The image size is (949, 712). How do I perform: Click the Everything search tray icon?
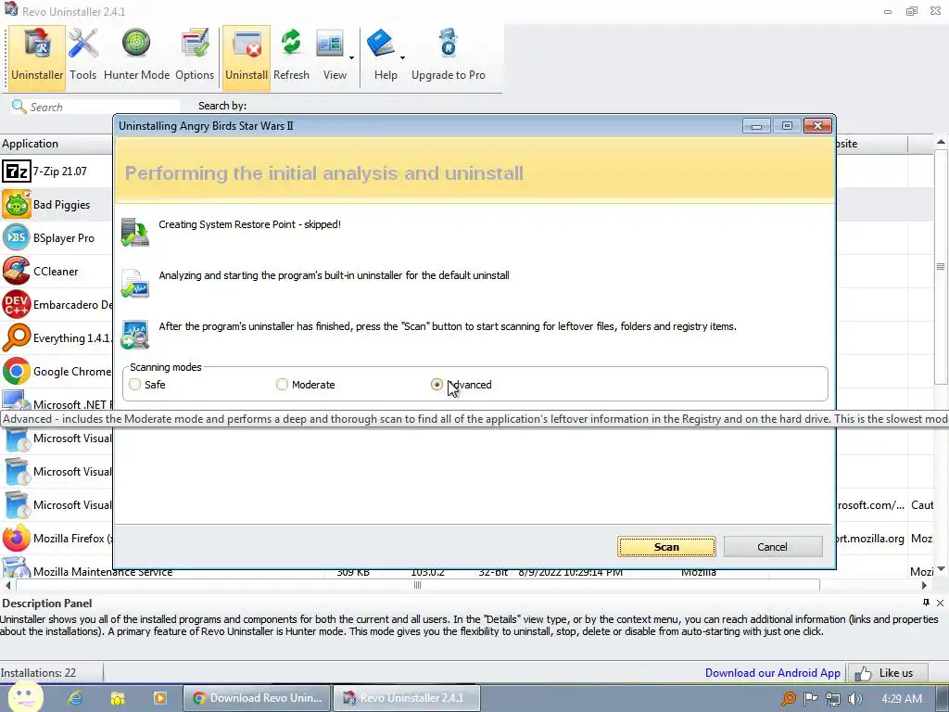pos(789,699)
